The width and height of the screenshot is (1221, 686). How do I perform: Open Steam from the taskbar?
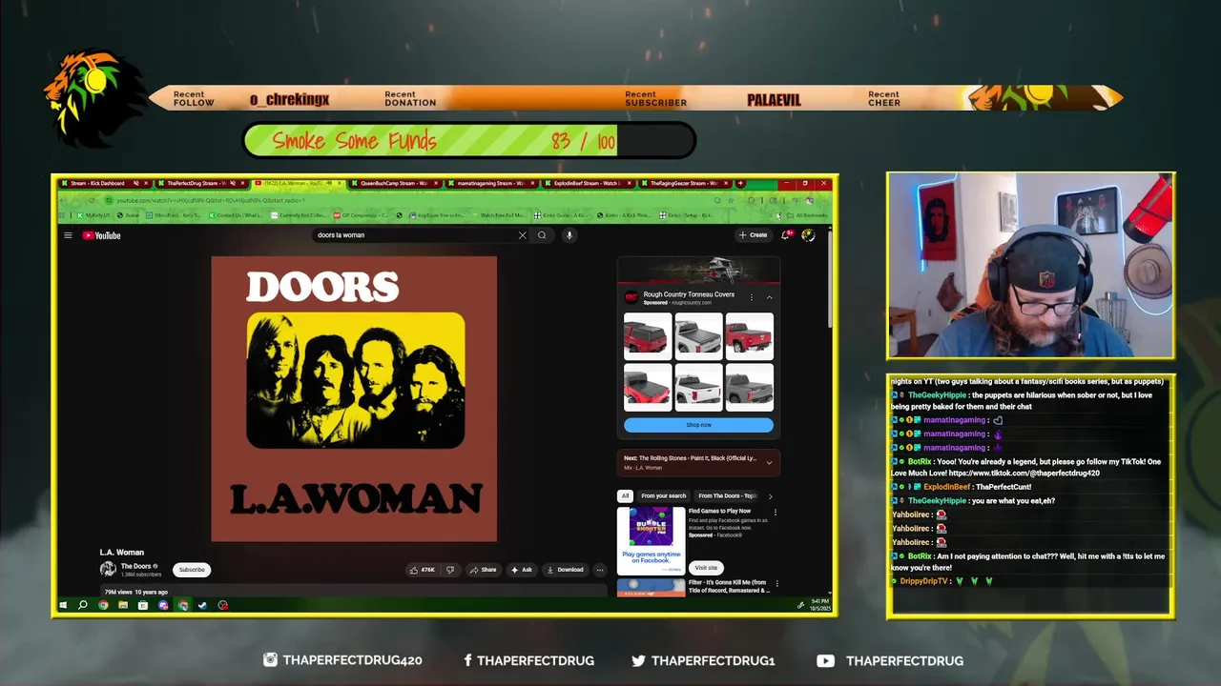pyautogui.click(x=202, y=605)
